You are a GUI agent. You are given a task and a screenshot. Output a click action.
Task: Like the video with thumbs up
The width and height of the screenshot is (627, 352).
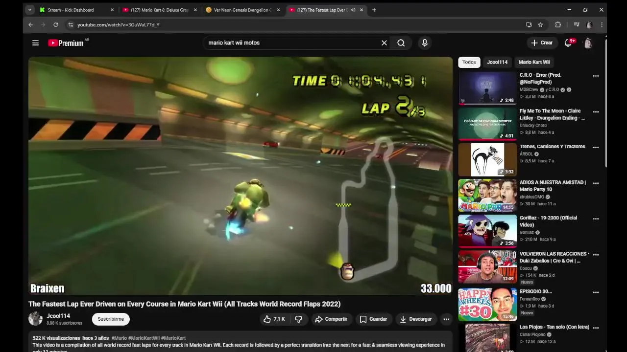(x=274, y=319)
